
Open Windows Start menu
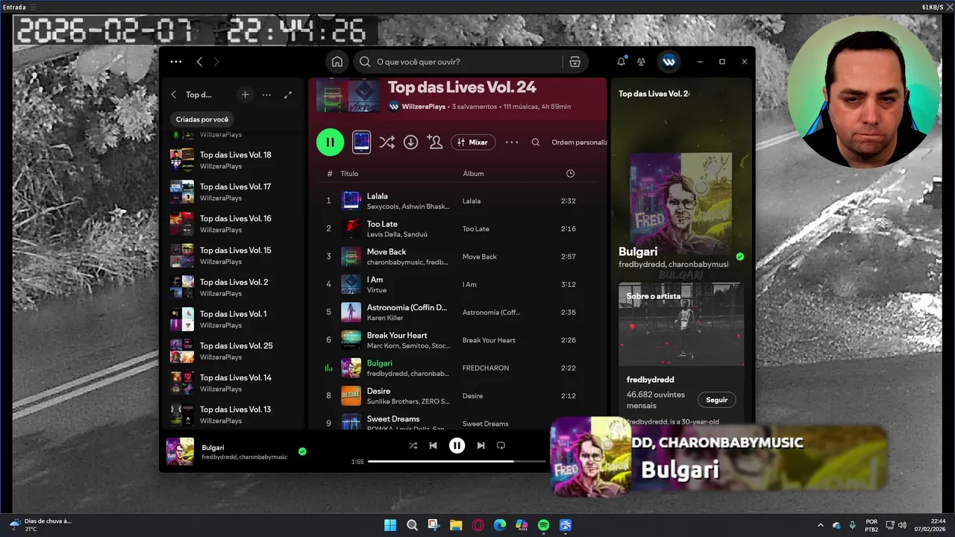[390, 525]
